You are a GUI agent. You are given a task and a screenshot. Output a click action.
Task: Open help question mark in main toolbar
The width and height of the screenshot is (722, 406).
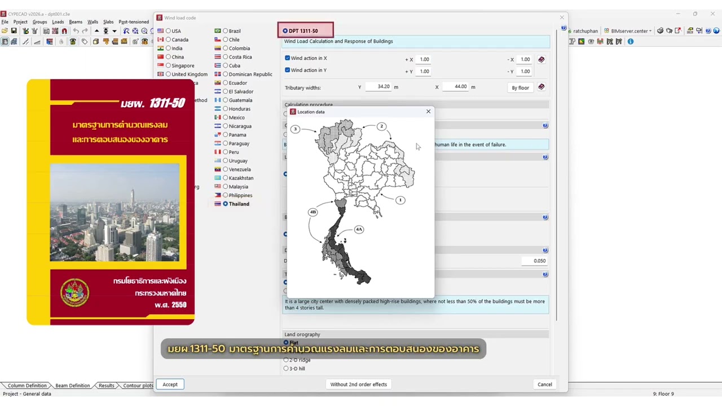pyautogui.click(x=708, y=31)
